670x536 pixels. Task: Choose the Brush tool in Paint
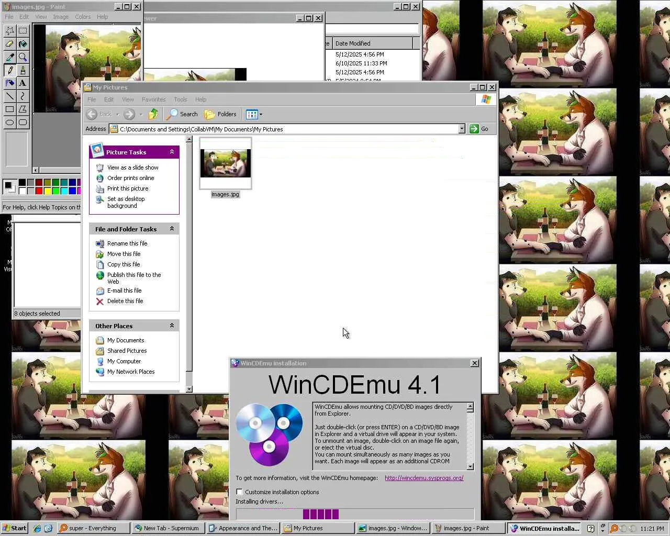(x=23, y=70)
